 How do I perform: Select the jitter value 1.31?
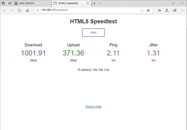coord(153,53)
